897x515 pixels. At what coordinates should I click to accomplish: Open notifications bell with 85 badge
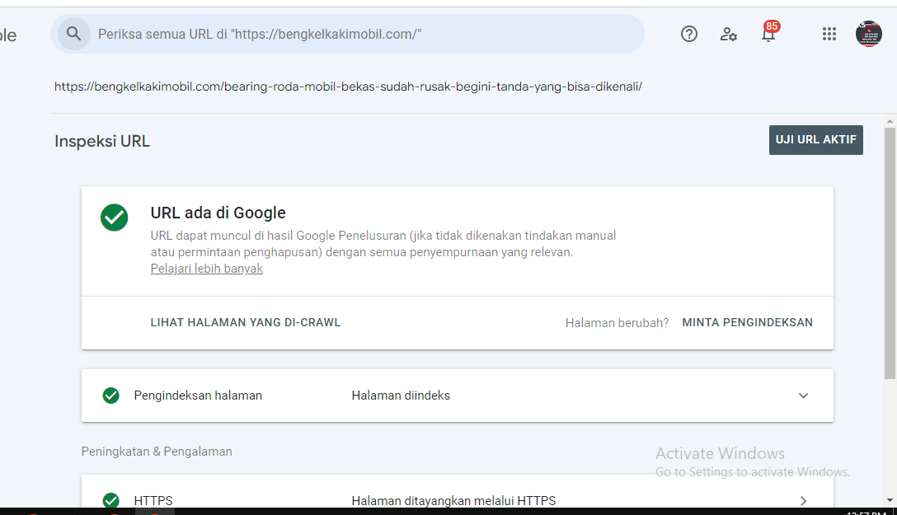[769, 33]
